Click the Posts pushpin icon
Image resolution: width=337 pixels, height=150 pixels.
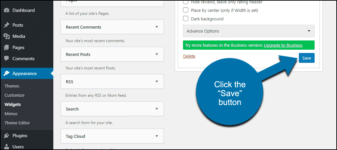click(x=7, y=25)
